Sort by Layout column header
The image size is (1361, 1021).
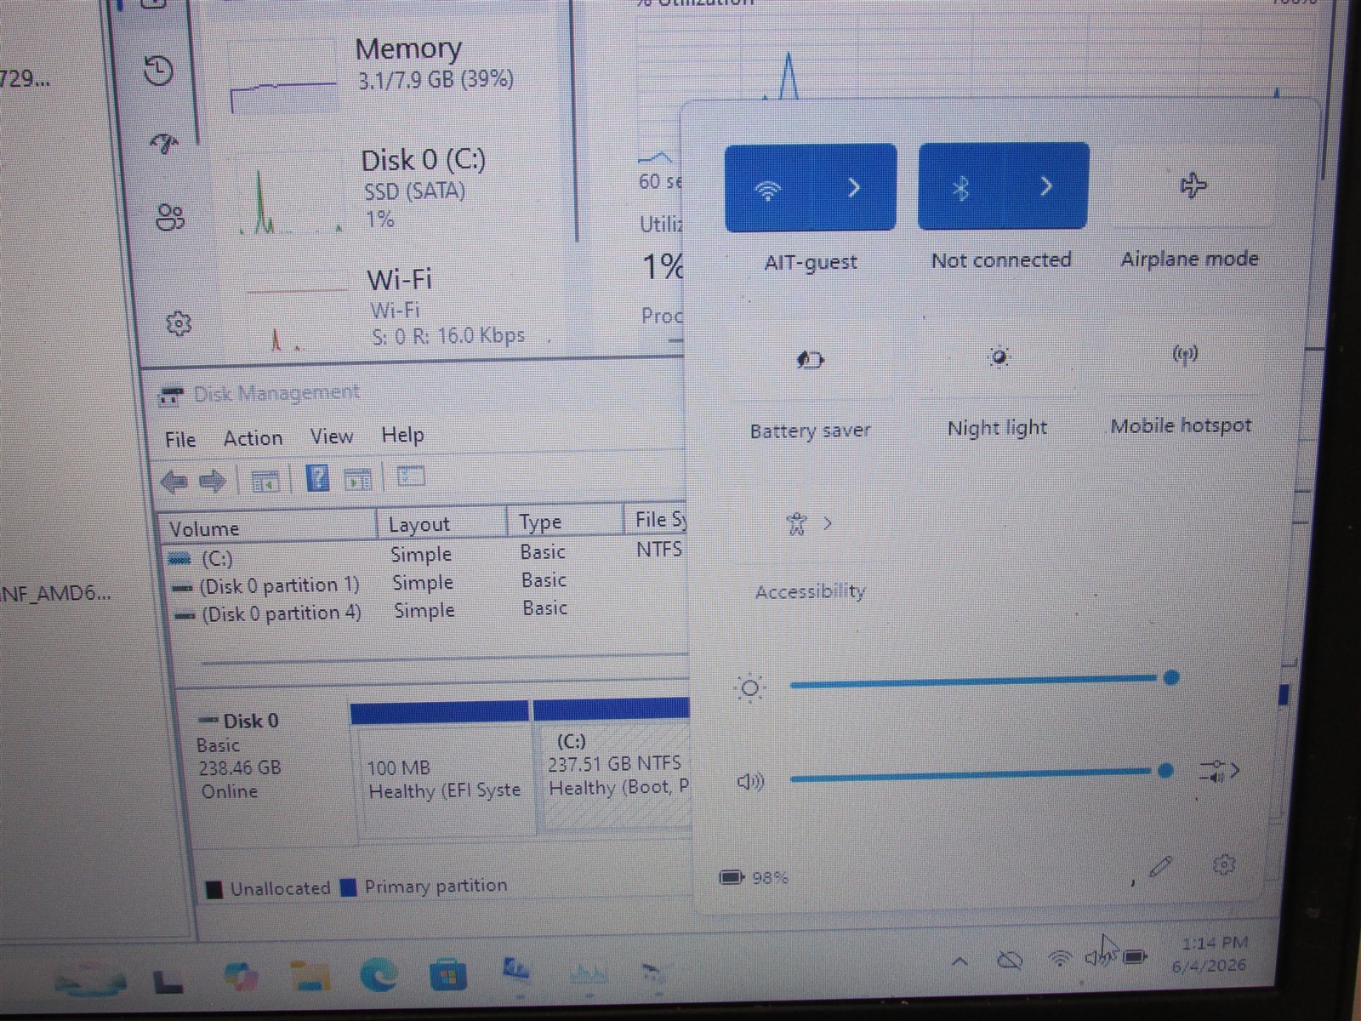[x=441, y=523]
